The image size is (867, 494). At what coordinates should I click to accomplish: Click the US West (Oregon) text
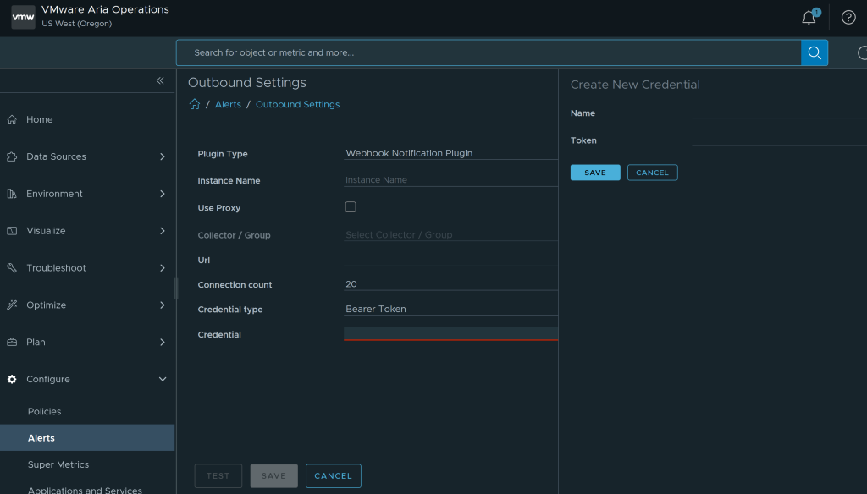[x=77, y=23]
